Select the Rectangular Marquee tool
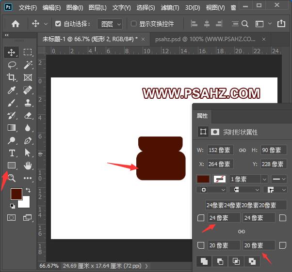 point(28,52)
